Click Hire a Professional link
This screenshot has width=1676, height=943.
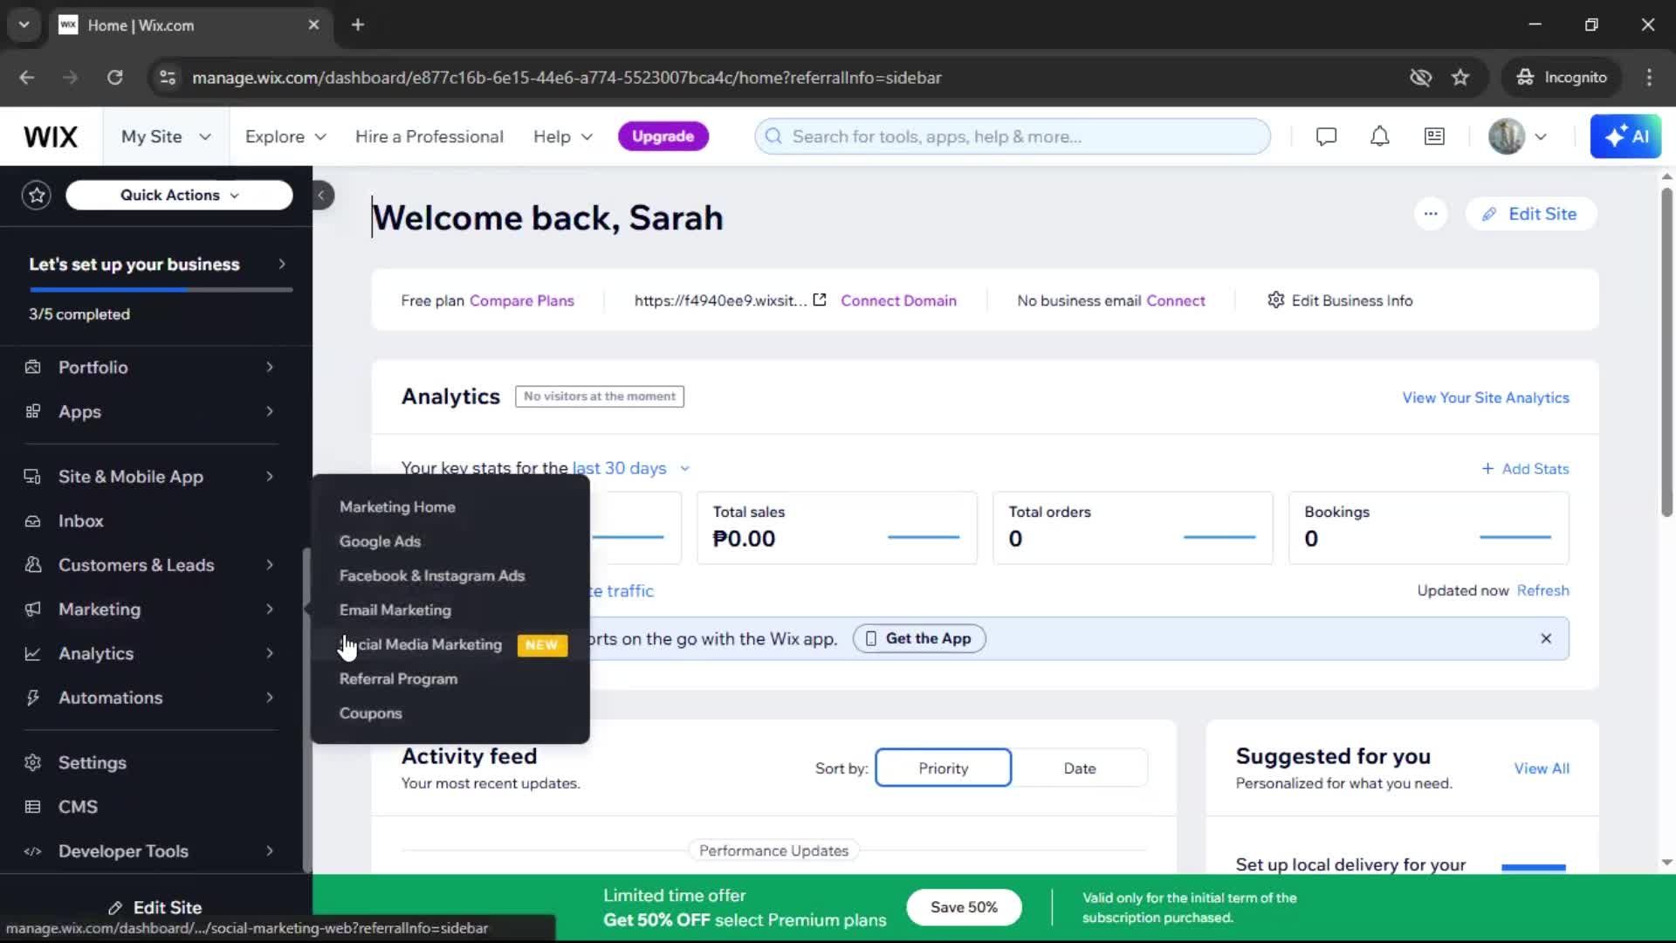(x=429, y=136)
